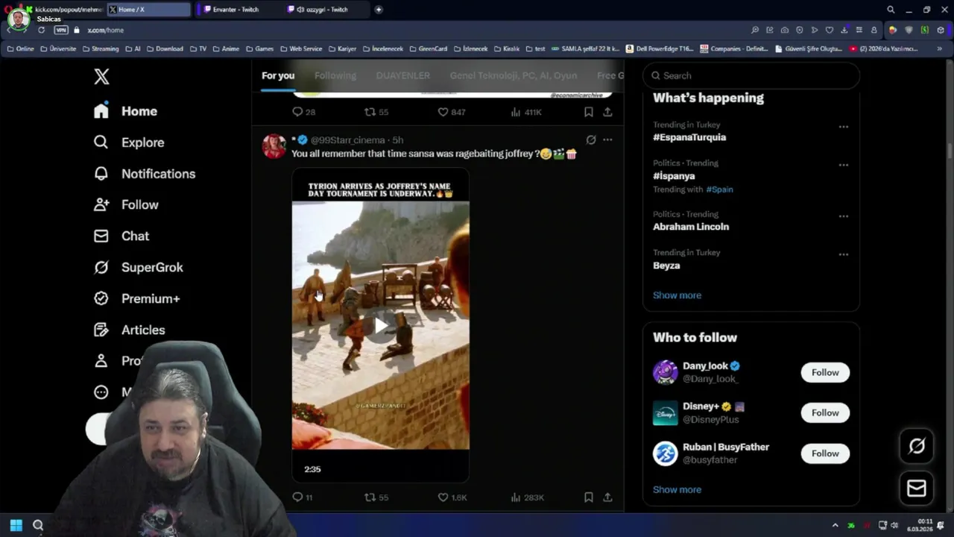Follow Dany_look account
The width and height of the screenshot is (954, 537).
click(x=825, y=372)
